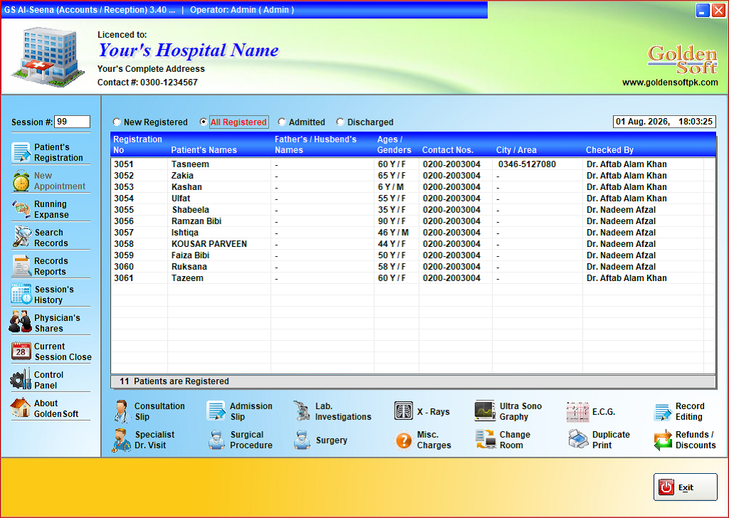Click the E.C.G. chart icon
729x518 pixels.
point(578,412)
